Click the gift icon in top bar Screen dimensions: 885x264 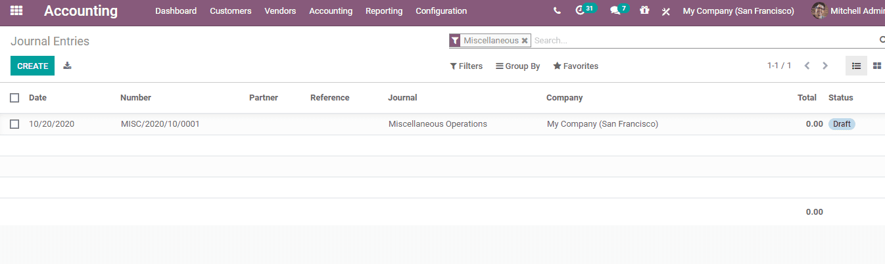(644, 11)
